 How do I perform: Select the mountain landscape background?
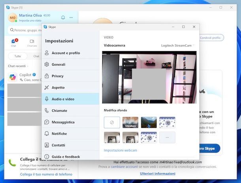tap(149, 123)
